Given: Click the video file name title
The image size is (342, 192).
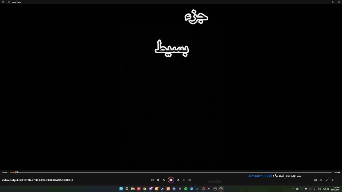Looking at the screenshot, I should [37, 180].
